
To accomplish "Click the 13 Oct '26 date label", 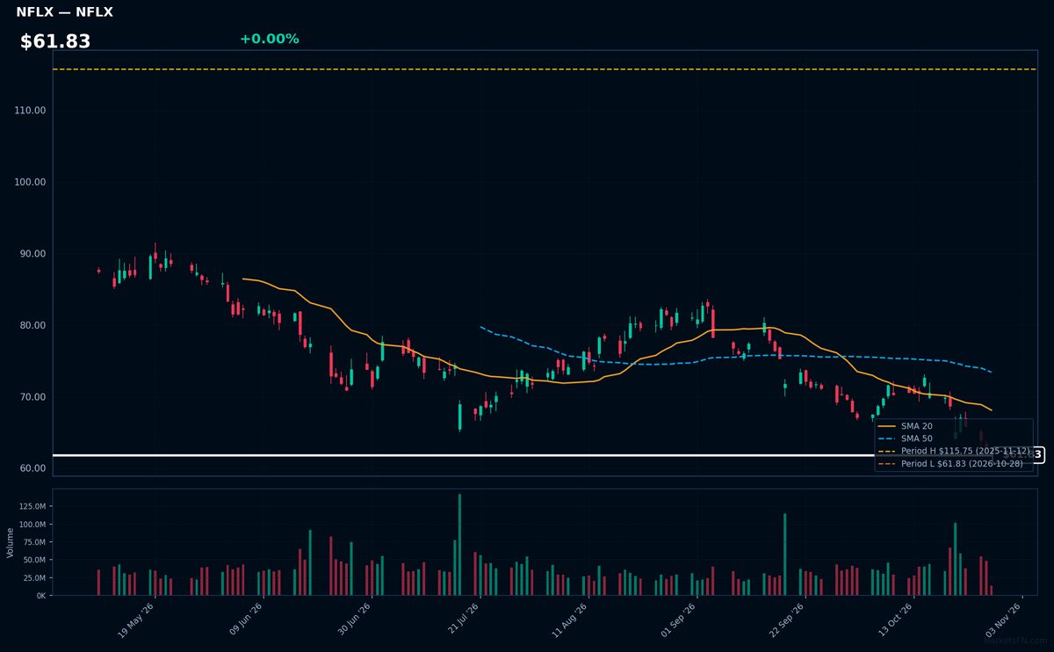I will [896, 619].
